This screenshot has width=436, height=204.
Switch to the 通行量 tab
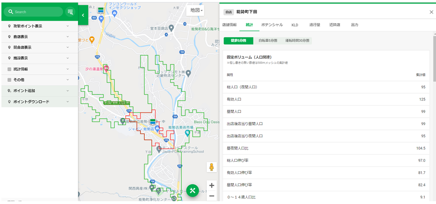coord(315,25)
